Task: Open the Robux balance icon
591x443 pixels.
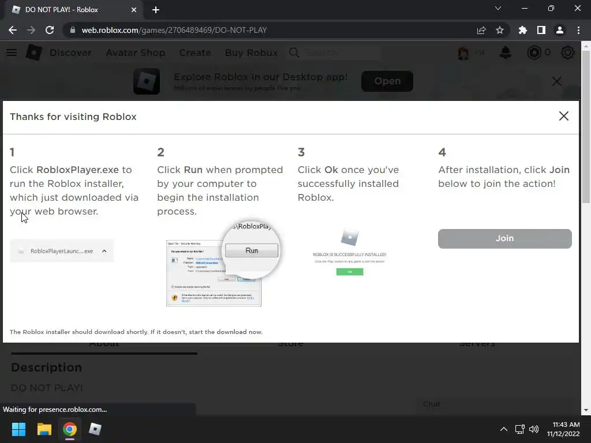Action: click(534, 52)
